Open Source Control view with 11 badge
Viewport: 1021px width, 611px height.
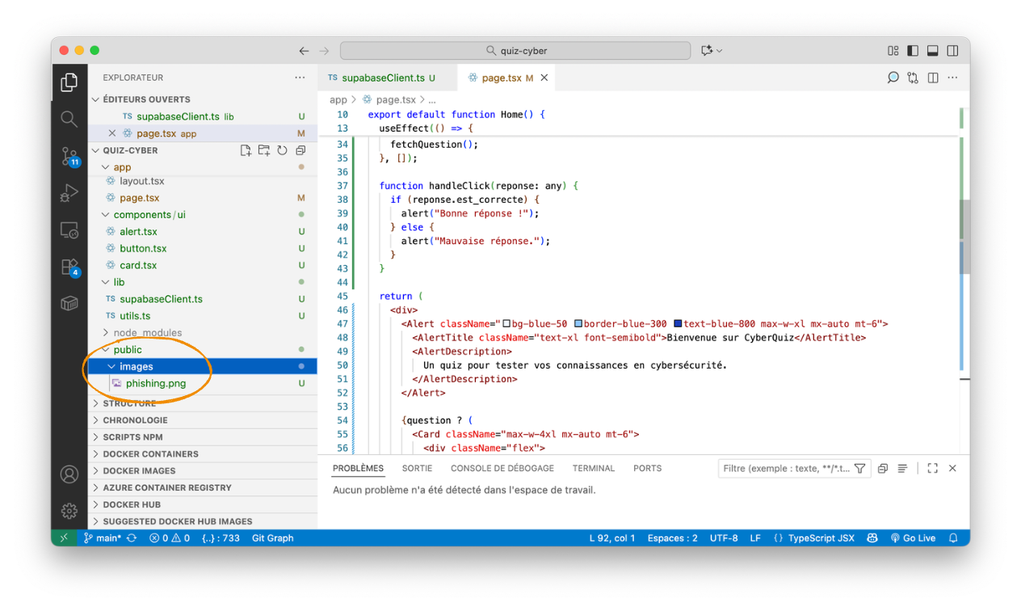pos(69,157)
